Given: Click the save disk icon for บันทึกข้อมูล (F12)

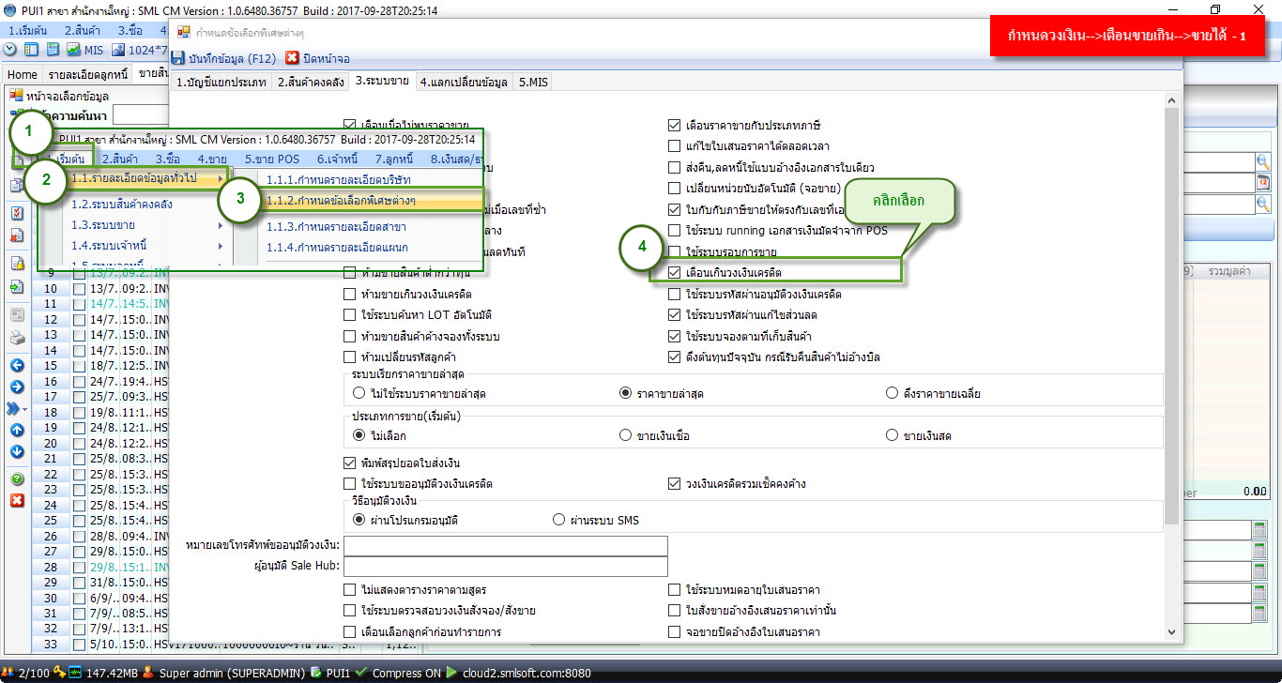Looking at the screenshot, I should pos(178,58).
